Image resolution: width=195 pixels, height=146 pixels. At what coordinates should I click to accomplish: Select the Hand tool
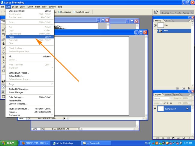(x=3, y=71)
